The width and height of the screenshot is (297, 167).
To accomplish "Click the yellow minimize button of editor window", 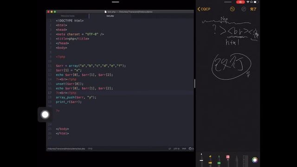I will (x=52, y=12).
